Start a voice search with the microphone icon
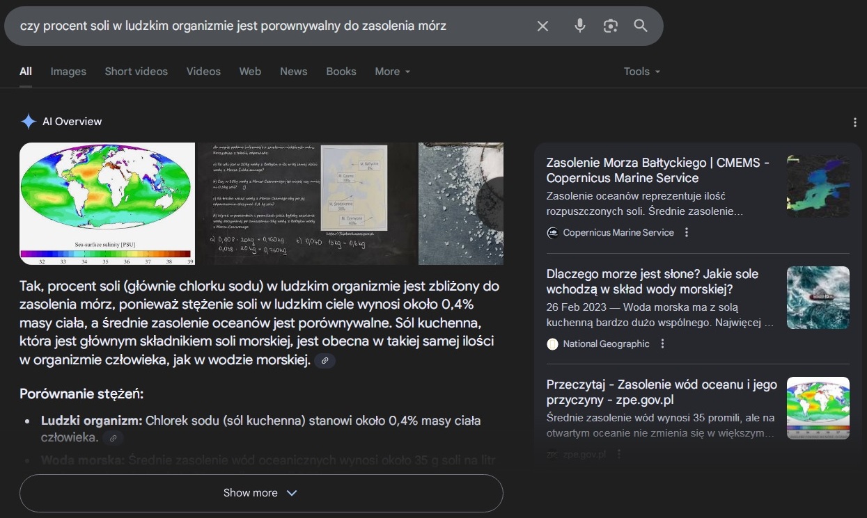Screen dimensions: 867x518 pos(579,26)
